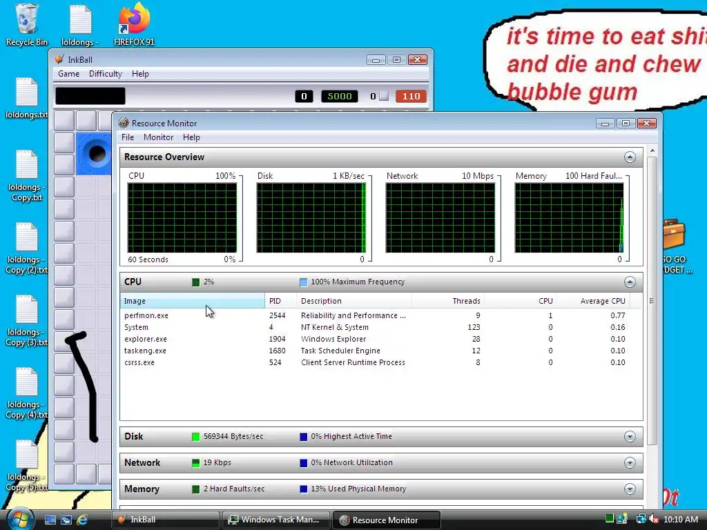Screen dimensions: 707x530
Task: Sort by Image column header
Action: [x=193, y=301]
